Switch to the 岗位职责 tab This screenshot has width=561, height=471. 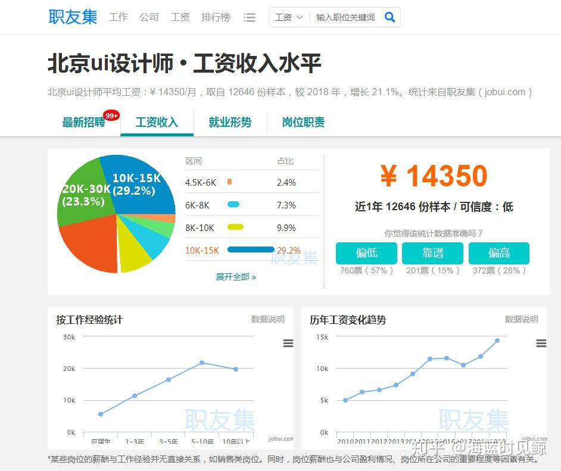[303, 122]
